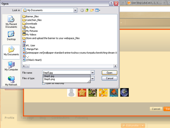This screenshot has width=170, height=128.
Task: Open My Network places shortcut
Action: (x=11, y=81)
